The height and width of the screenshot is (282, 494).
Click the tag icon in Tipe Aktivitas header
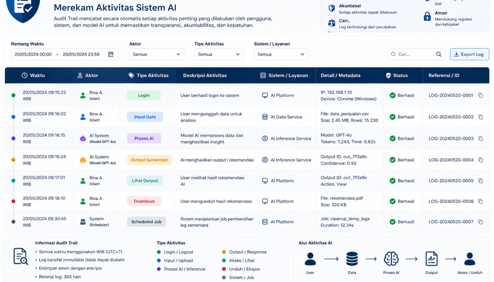point(131,75)
